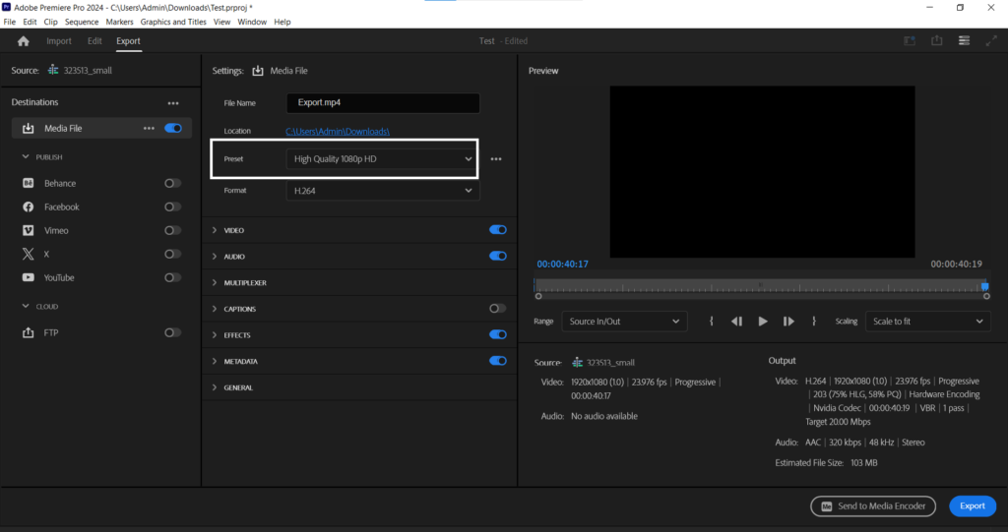The height and width of the screenshot is (532, 1008).
Task: Click the Workspaces icon at top right
Action: click(965, 41)
